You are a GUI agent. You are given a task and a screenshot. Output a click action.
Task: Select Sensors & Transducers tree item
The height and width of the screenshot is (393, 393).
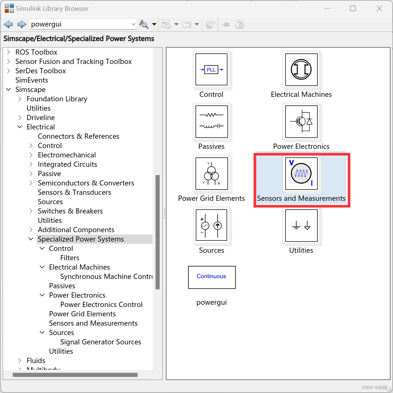coord(74,192)
